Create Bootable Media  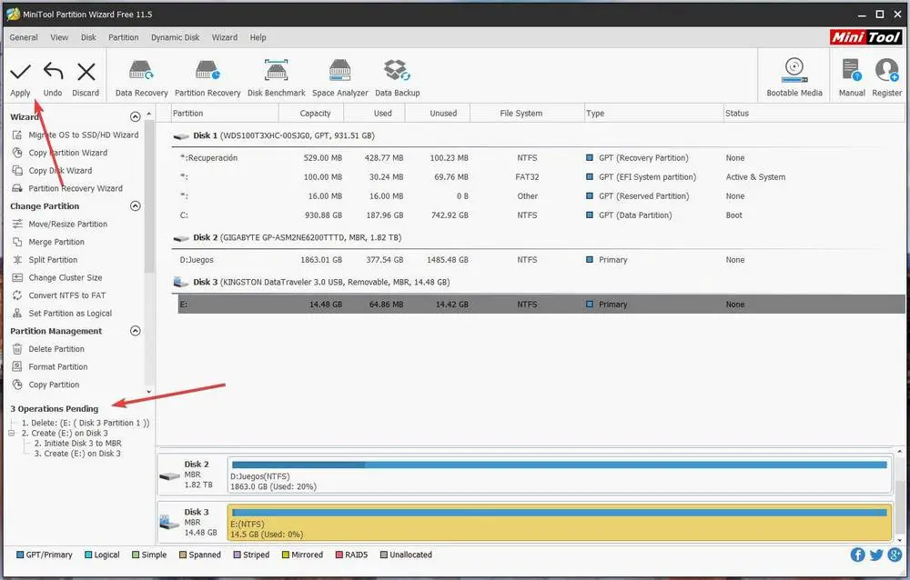[x=794, y=77]
